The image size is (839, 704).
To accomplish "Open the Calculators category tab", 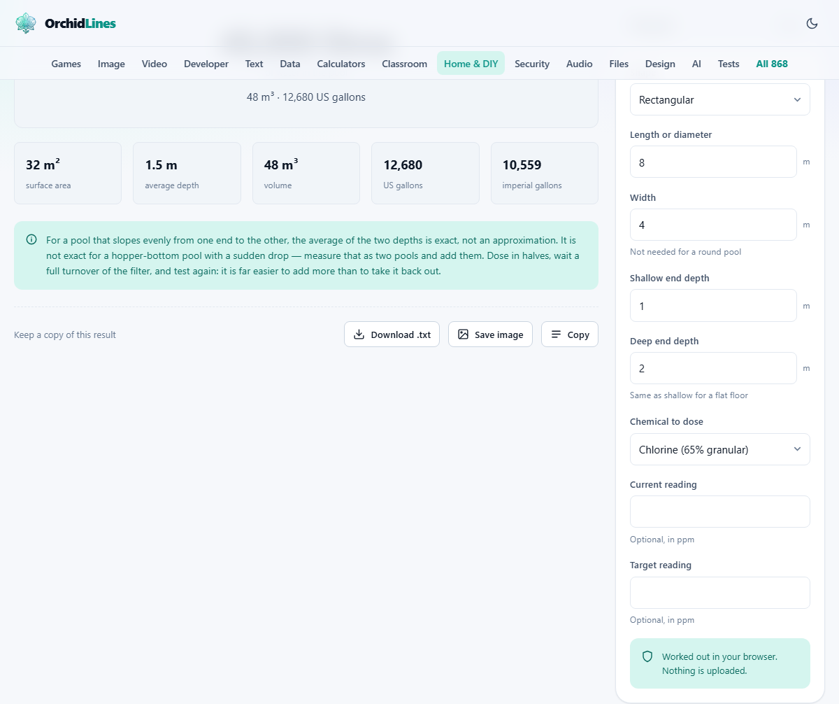I will (x=341, y=64).
